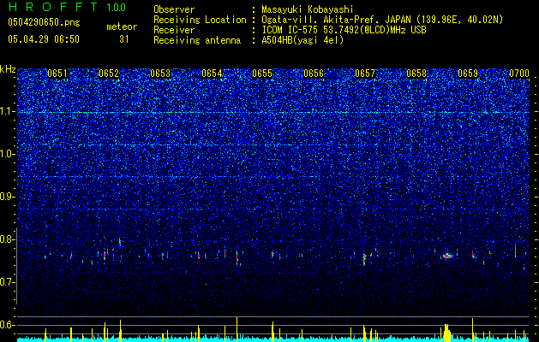
Task: Click the 0653 time marker
Action: coord(160,74)
